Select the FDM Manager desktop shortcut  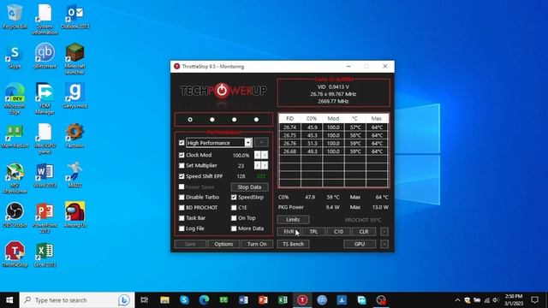point(45,98)
